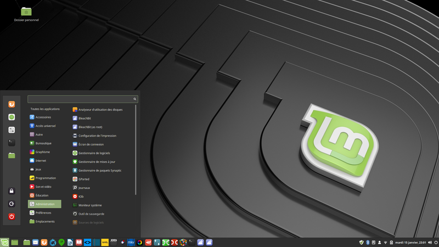This screenshot has width=439, height=247.
Task: Click the panel power button at far right
Action: 436,243
